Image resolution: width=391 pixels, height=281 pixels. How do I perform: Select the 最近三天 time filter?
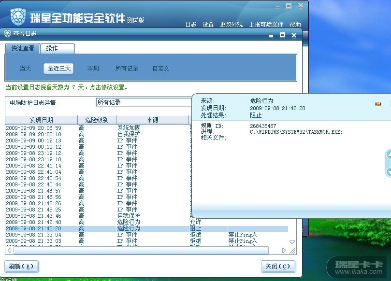[59, 68]
